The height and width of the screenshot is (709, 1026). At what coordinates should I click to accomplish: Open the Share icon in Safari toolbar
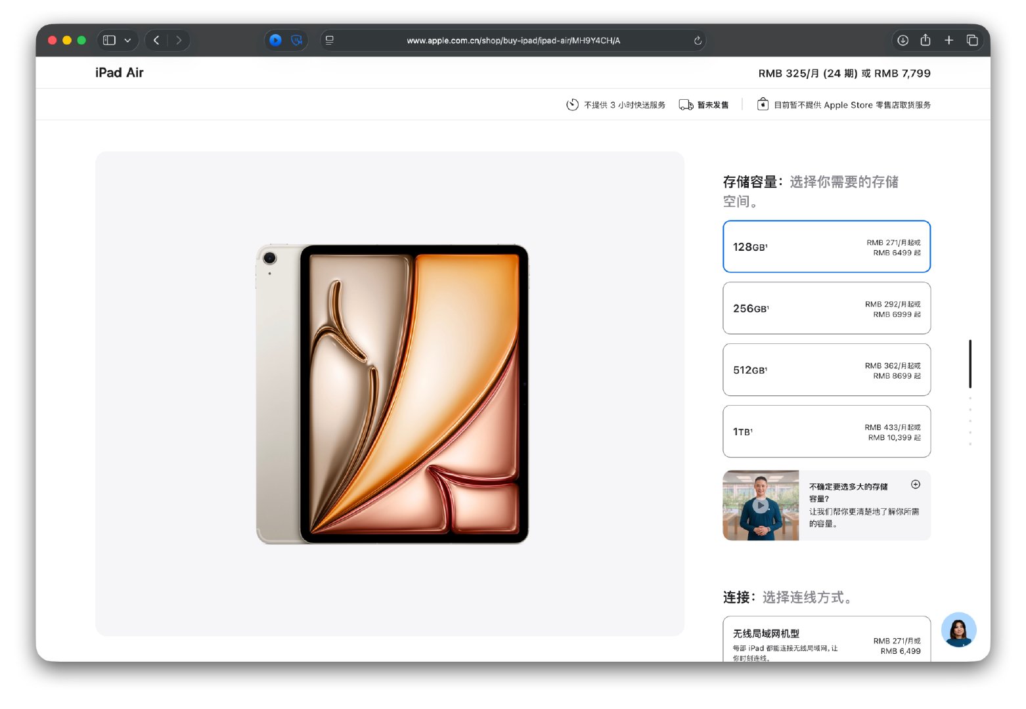coord(926,40)
